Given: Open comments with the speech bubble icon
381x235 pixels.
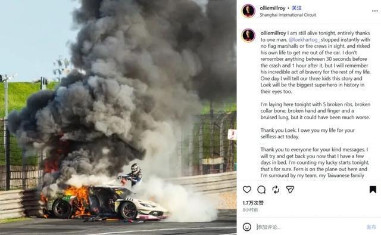Looking at the screenshot, I should 261,190.
